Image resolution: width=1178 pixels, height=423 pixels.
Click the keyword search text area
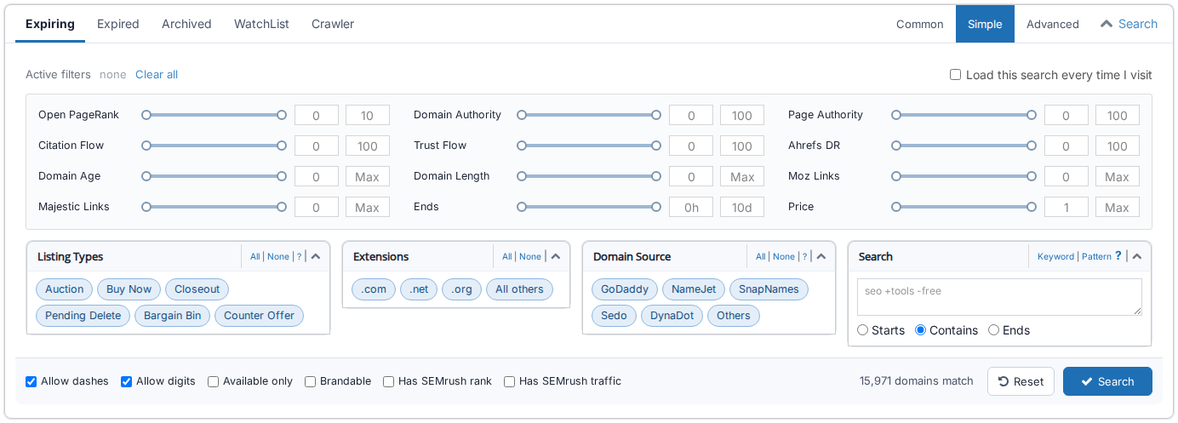pyautogui.click(x=999, y=297)
